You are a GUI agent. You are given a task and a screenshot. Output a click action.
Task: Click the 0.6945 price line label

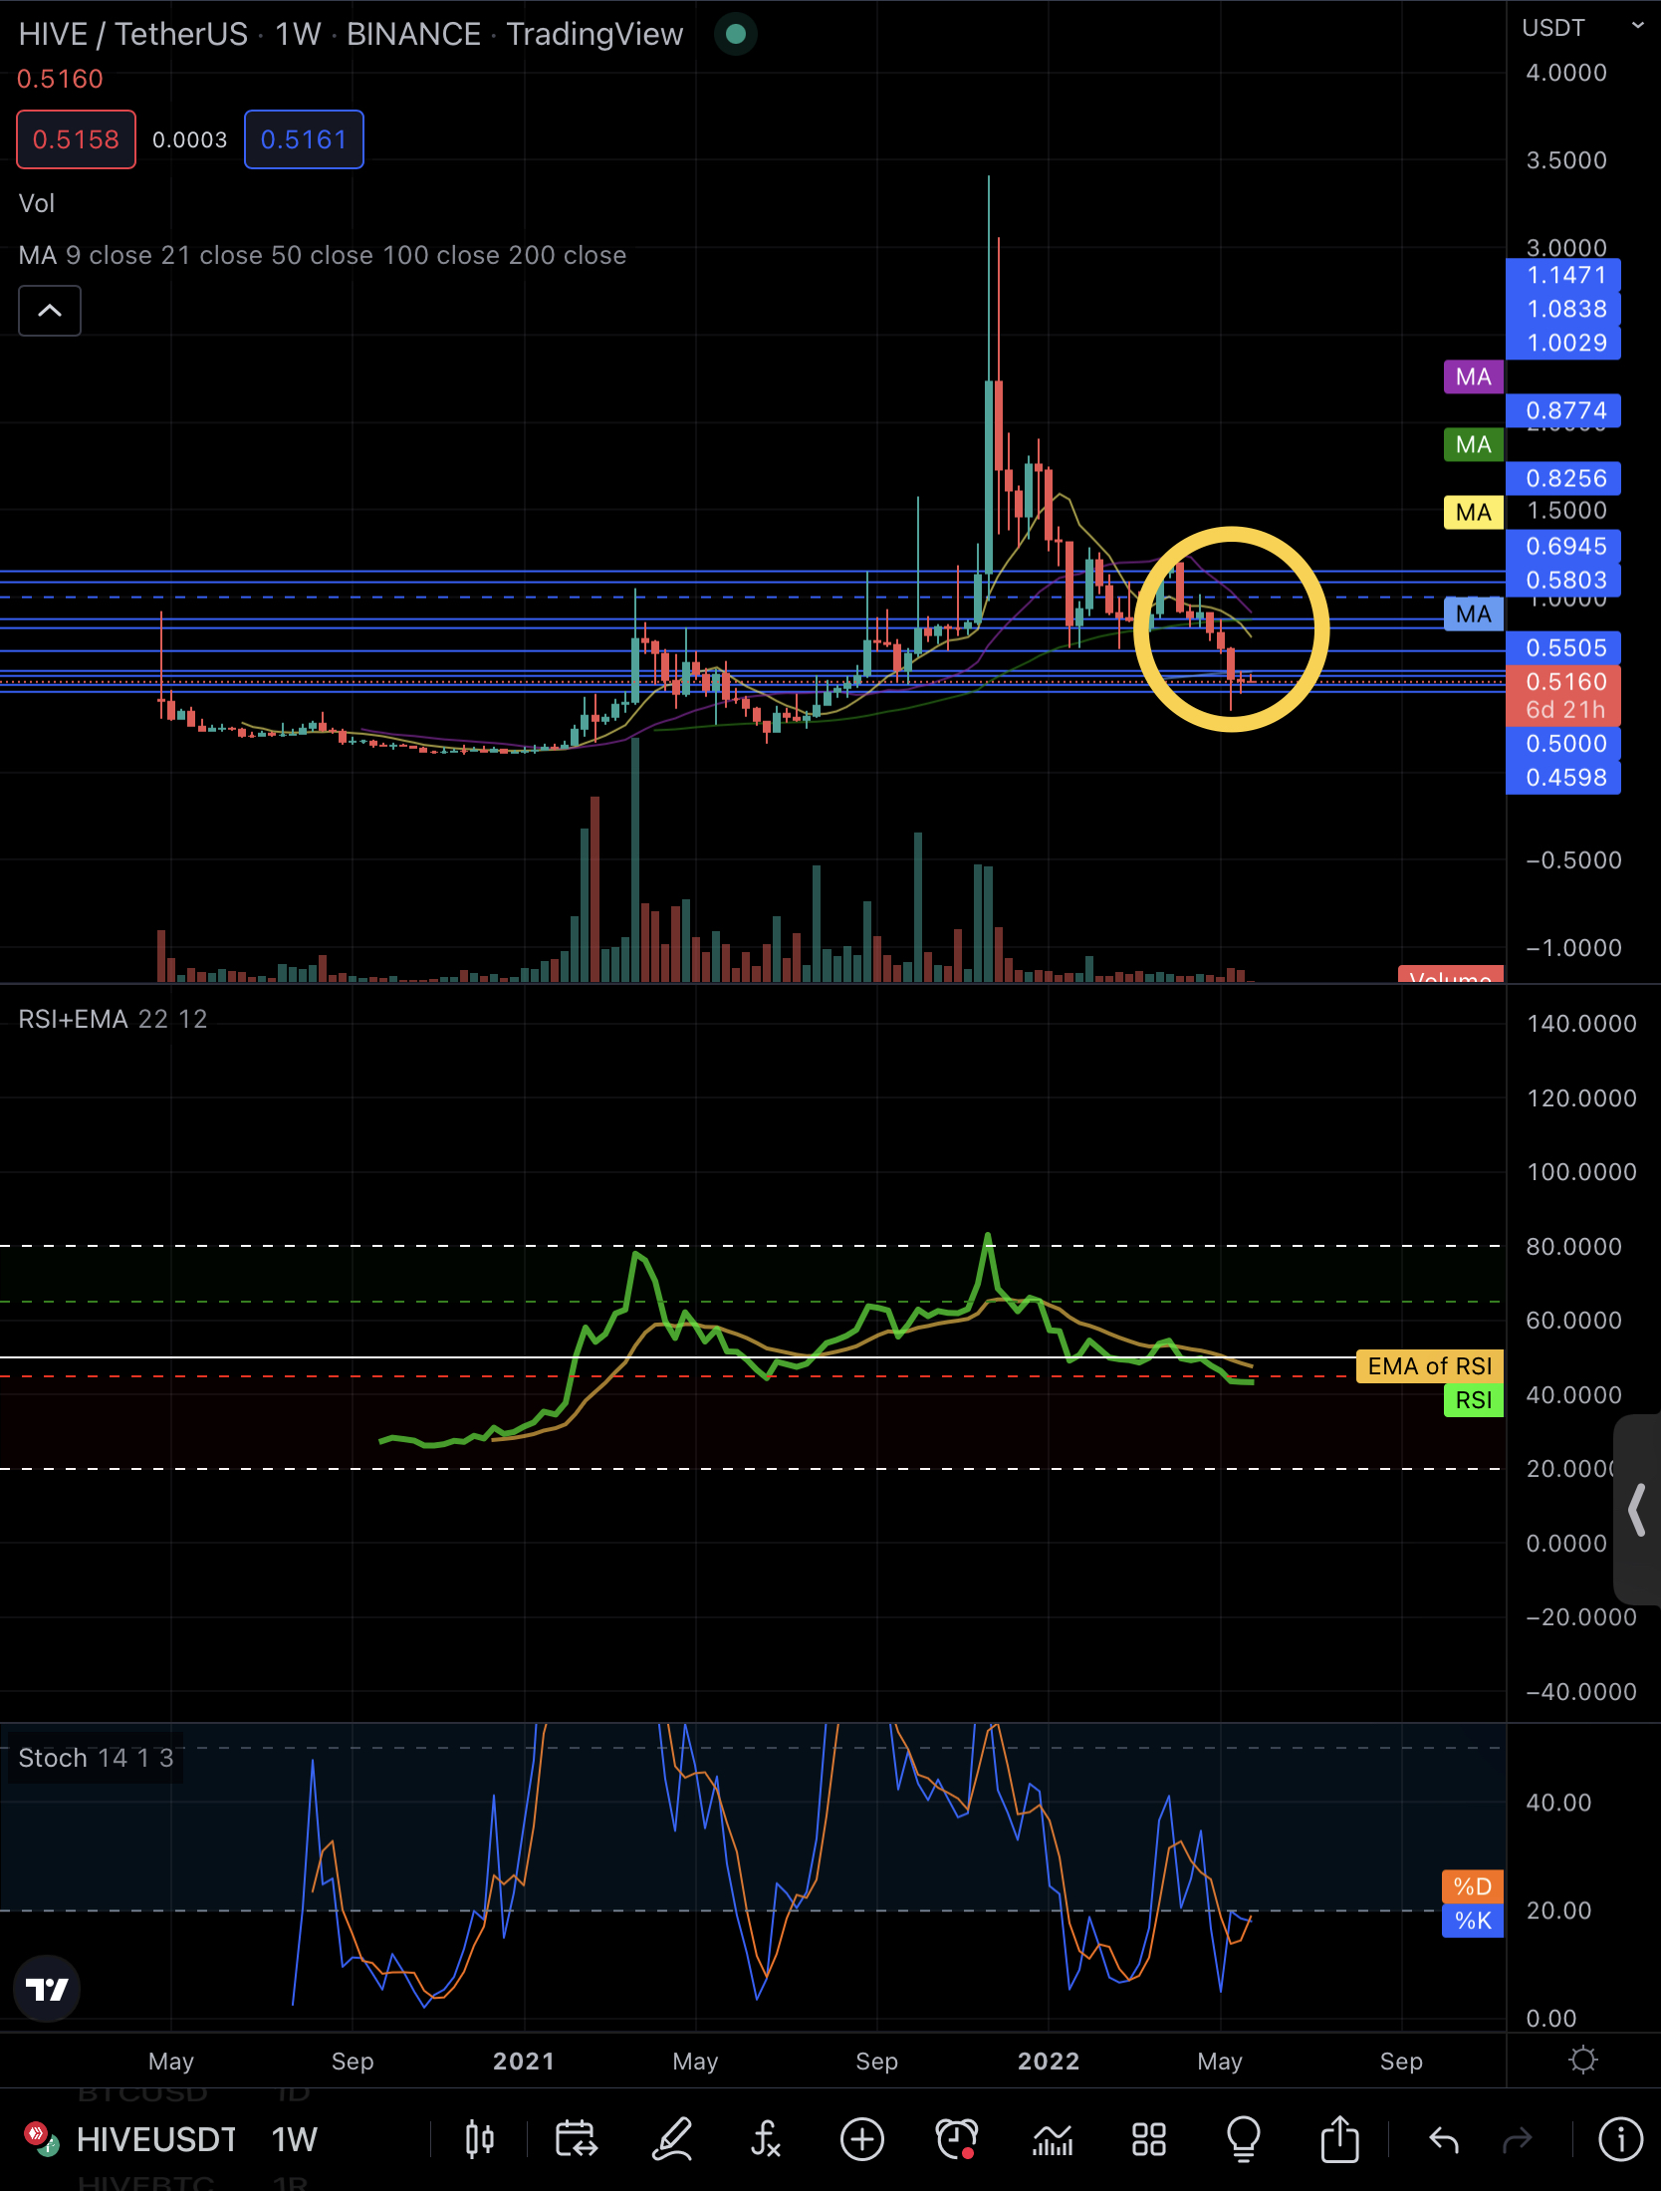click(x=1563, y=546)
